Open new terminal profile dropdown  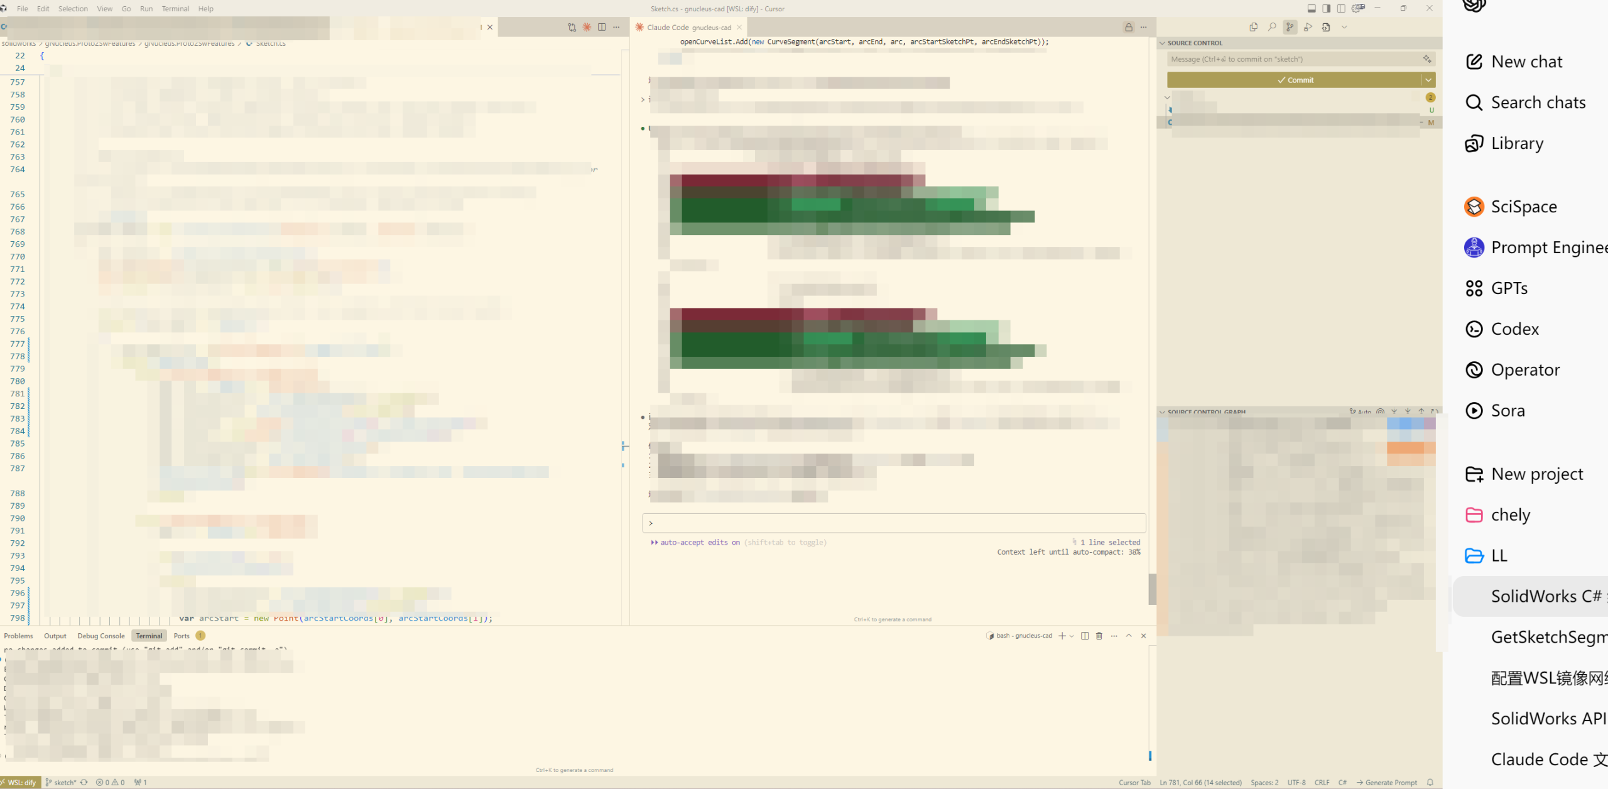1072,636
